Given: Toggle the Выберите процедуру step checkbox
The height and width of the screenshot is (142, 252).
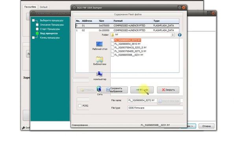Looking at the screenshot, I should point(33,21).
